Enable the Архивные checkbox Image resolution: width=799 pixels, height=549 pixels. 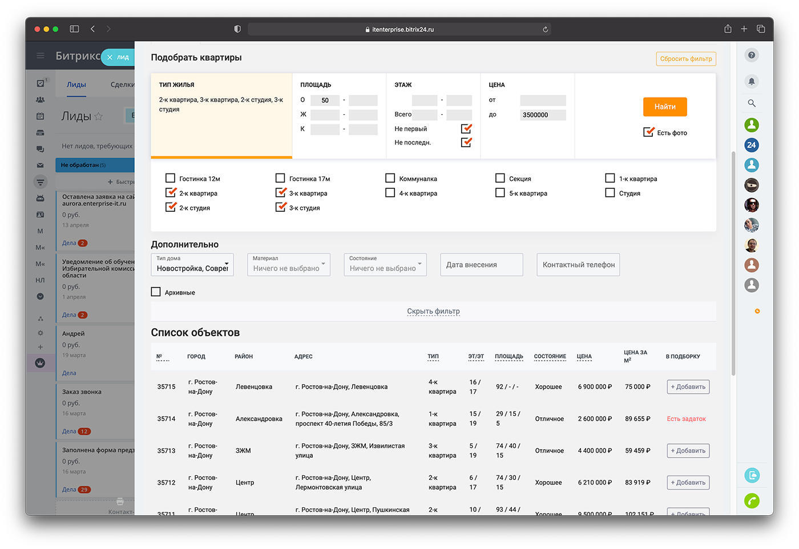click(156, 292)
